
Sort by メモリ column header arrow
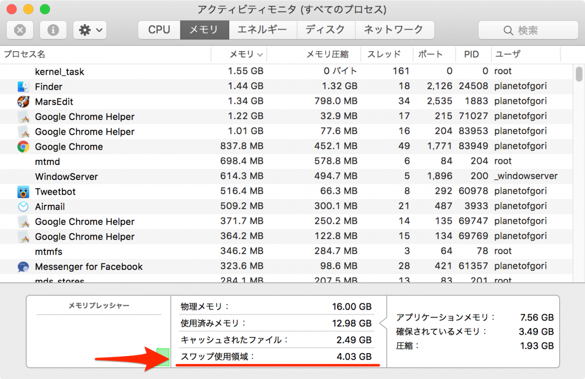coord(260,55)
